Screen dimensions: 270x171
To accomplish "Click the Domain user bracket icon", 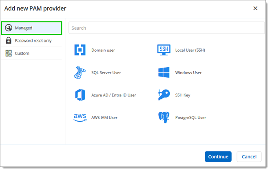I will click(x=80, y=50).
